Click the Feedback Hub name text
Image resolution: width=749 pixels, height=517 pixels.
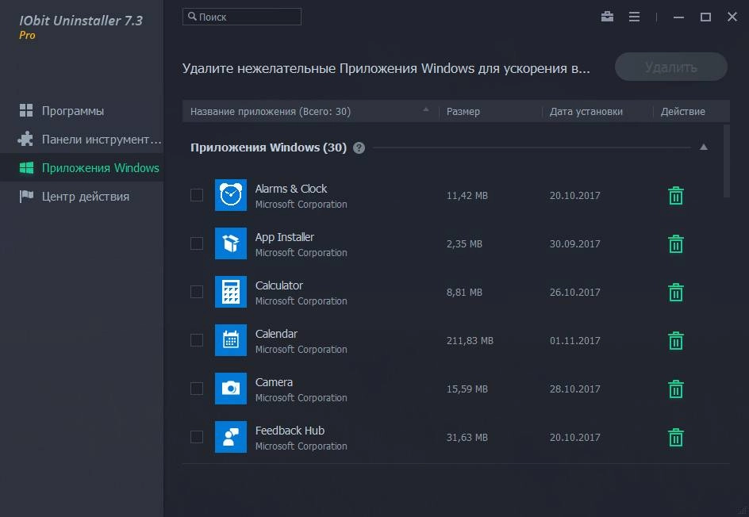coord(290,431)
